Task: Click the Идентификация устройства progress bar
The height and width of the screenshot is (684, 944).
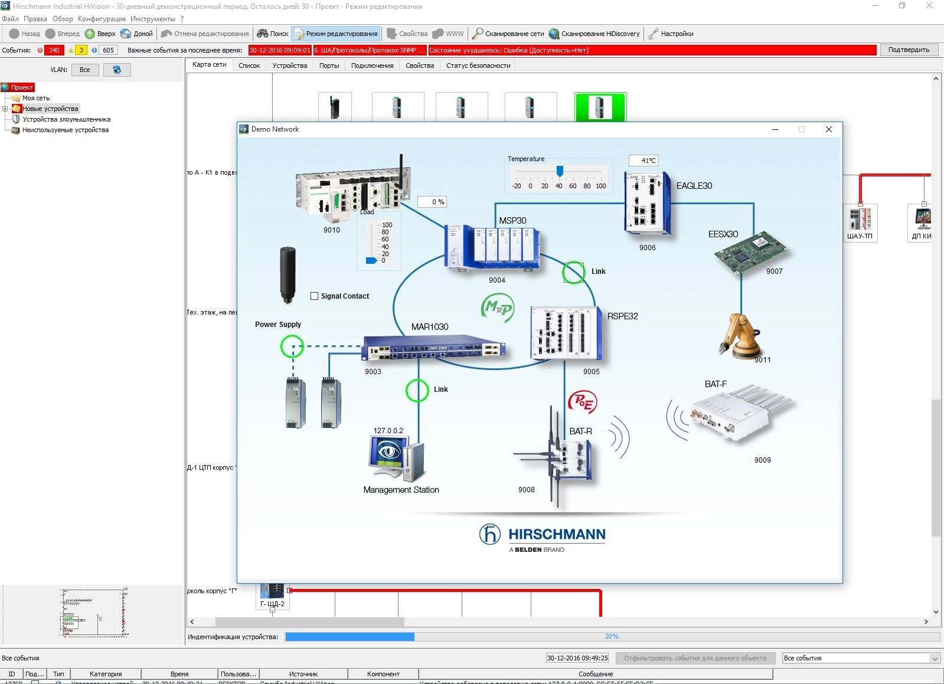Action: 612,637
